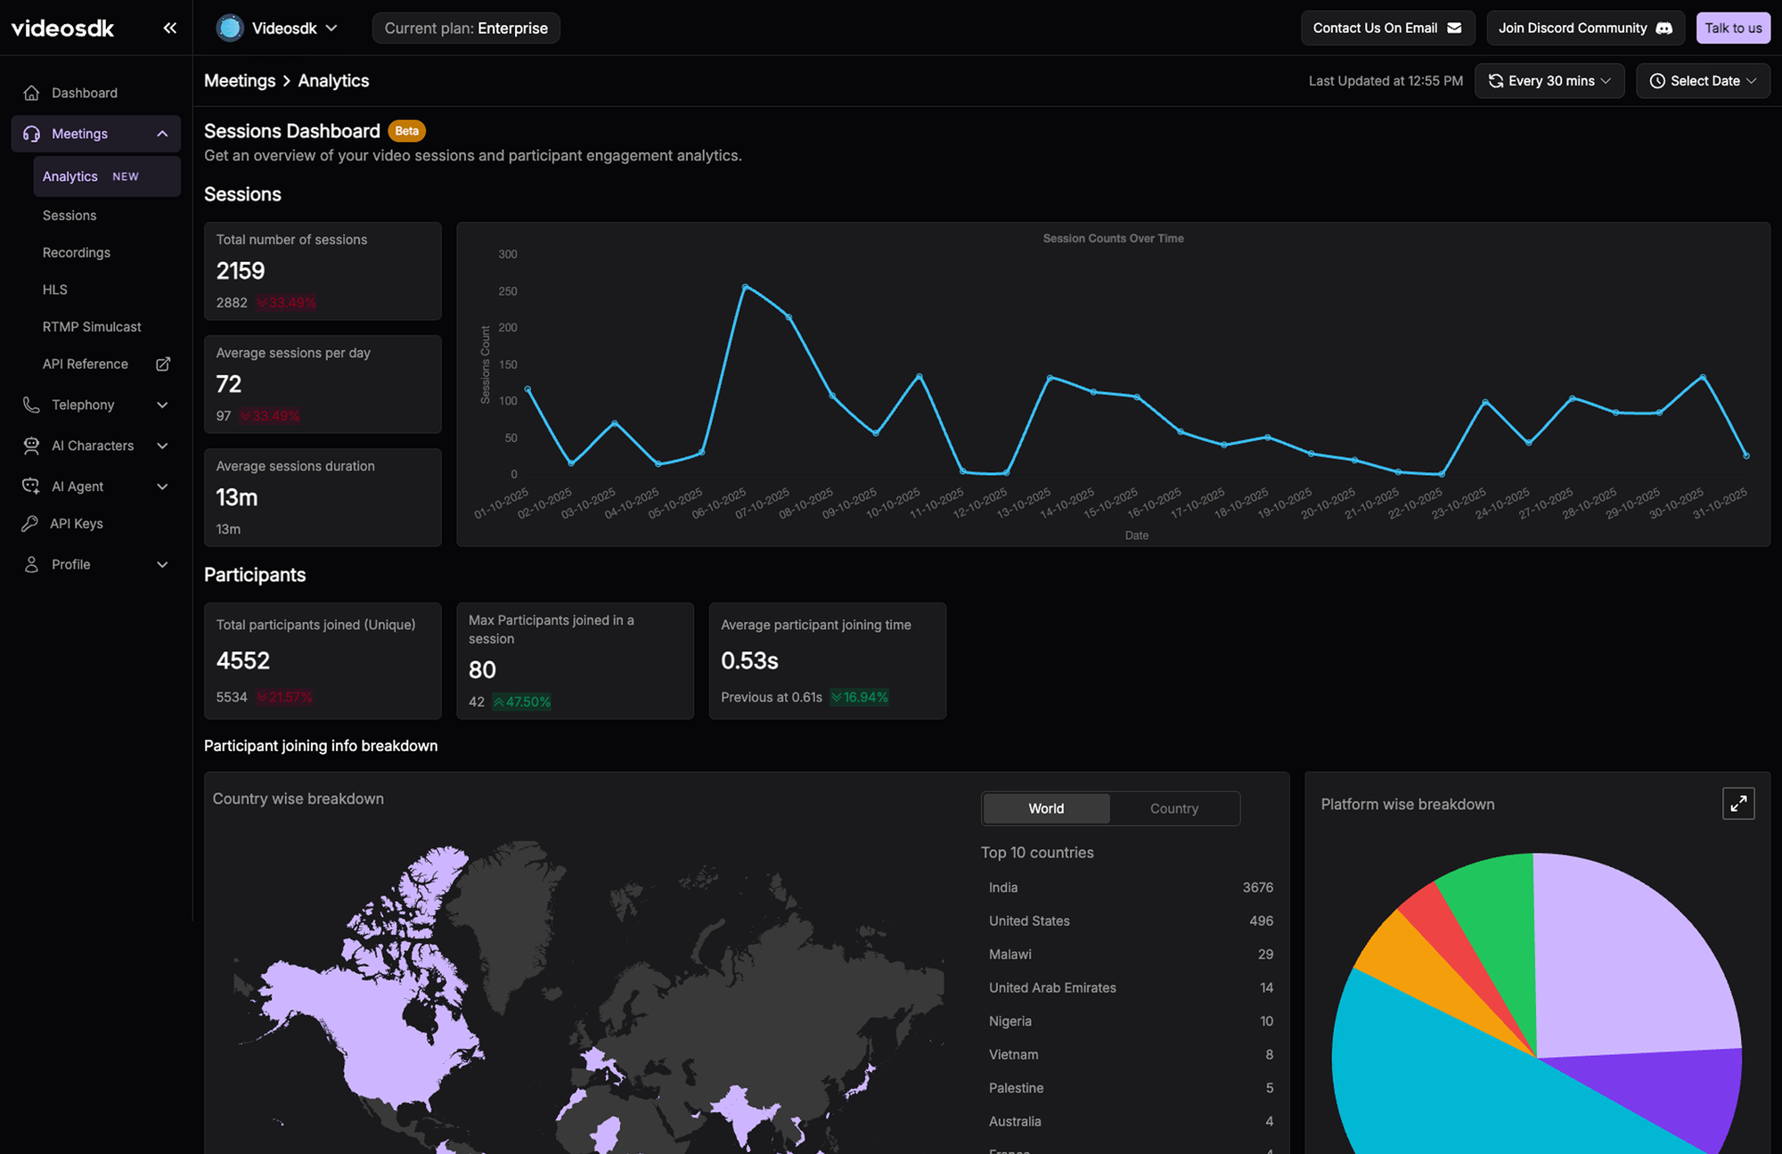
Task: Click the Talk to us button
Action: (x=1732, y=29)
